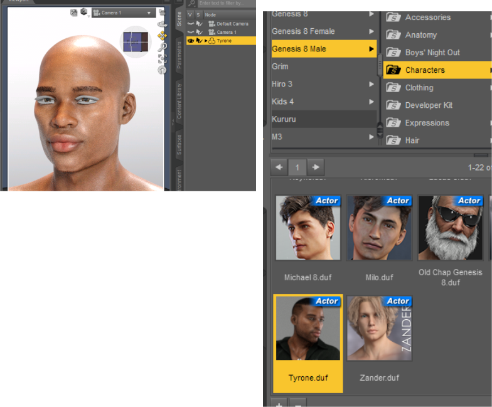Select Camera 1 in Scene list
The height and width of the screenshot is (407, 492).
point(227,33)
